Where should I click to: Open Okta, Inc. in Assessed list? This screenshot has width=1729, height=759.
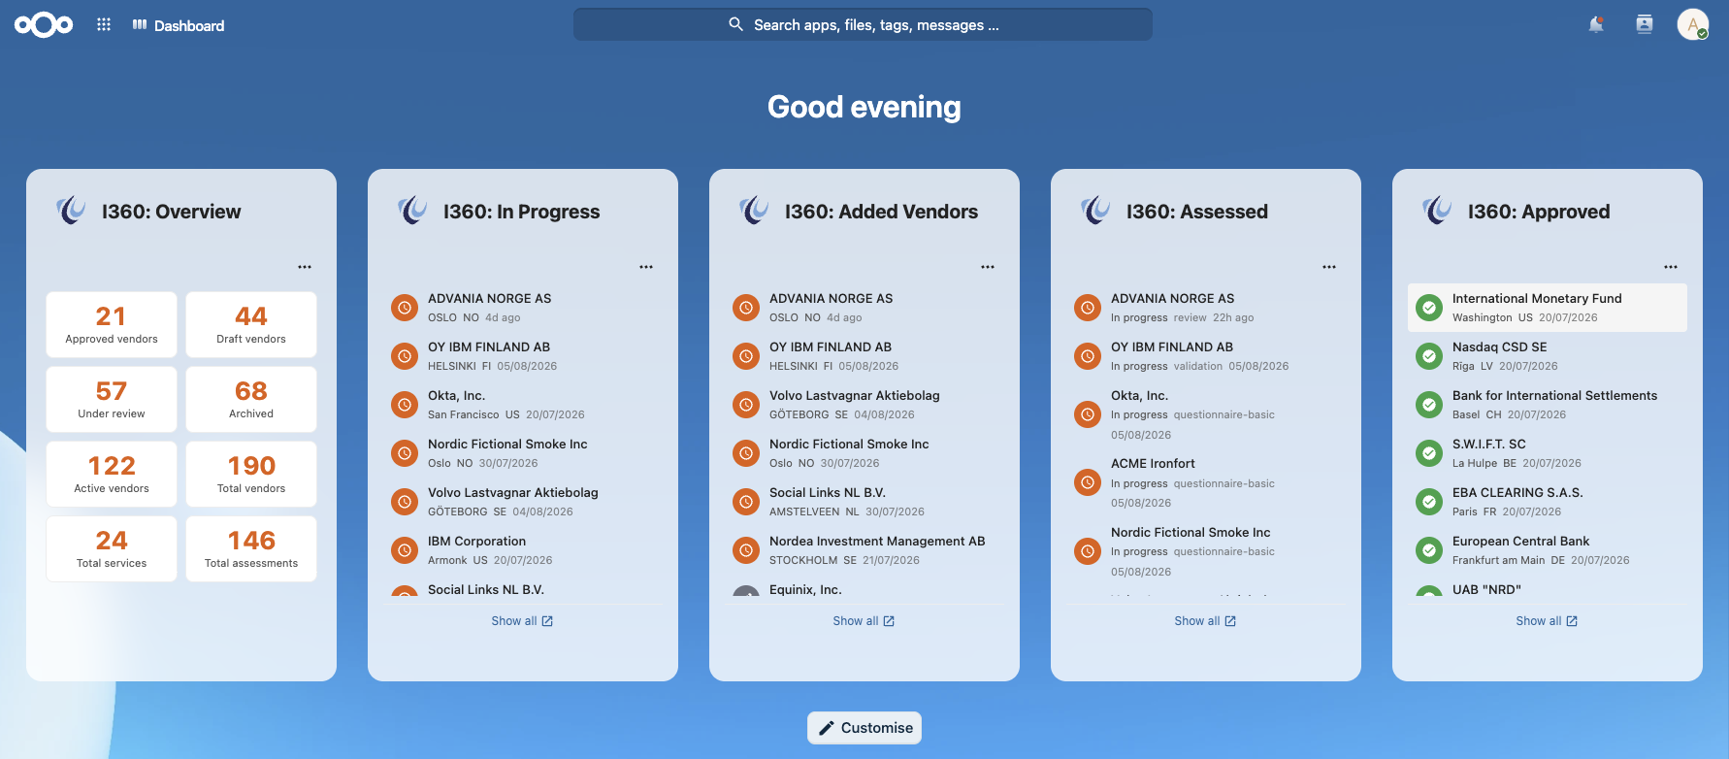point(1206,414)
